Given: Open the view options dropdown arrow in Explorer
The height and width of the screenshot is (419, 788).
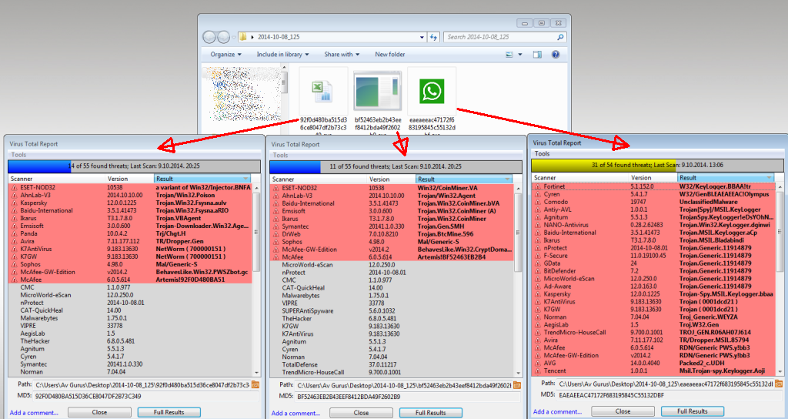Looking at the screenshot, I should [x=520, y=55].
